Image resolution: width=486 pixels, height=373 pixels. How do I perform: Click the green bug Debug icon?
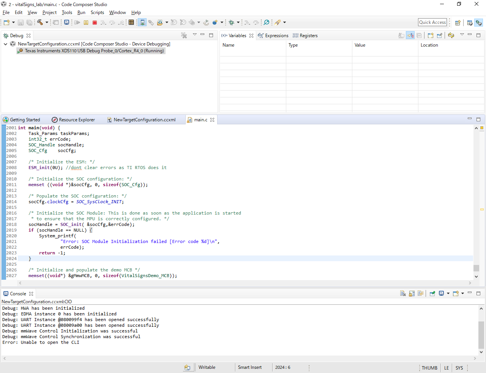point(231,22)
